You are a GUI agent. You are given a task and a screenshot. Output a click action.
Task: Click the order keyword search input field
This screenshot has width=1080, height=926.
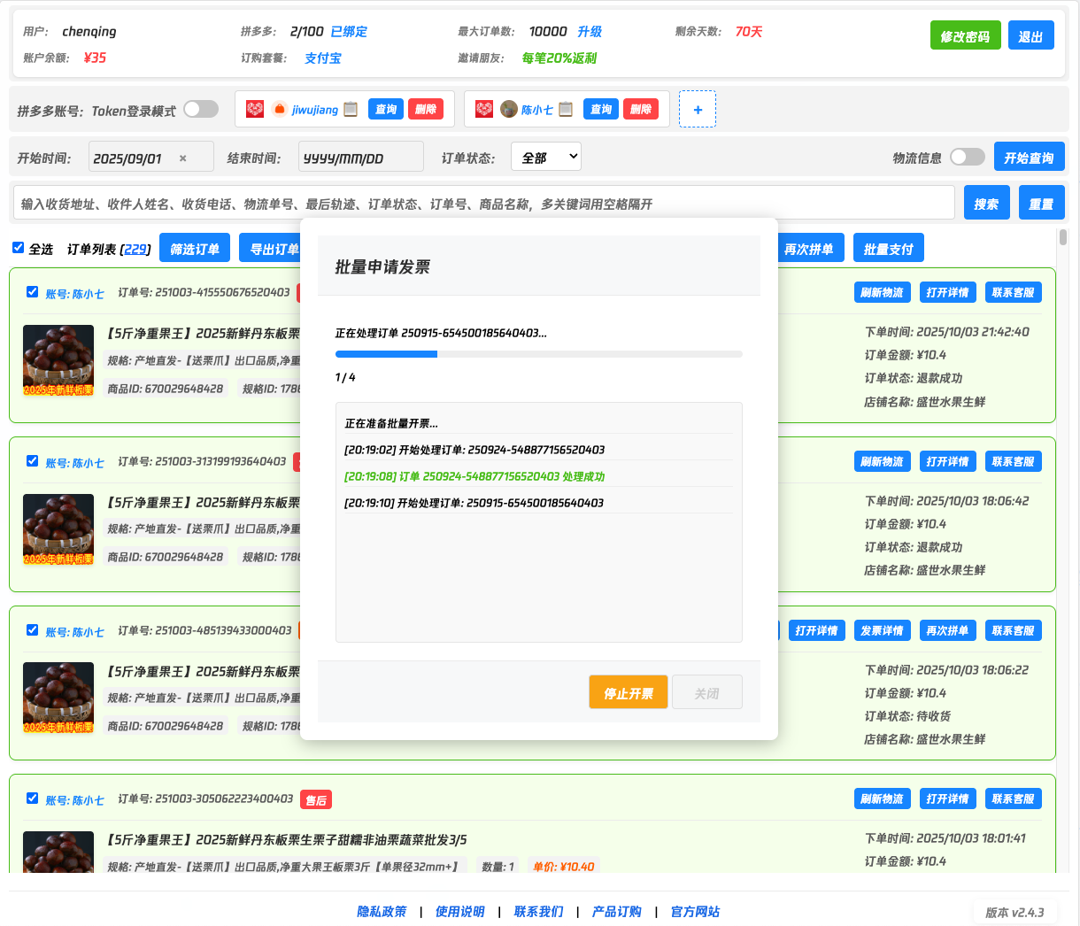point(483,203)
